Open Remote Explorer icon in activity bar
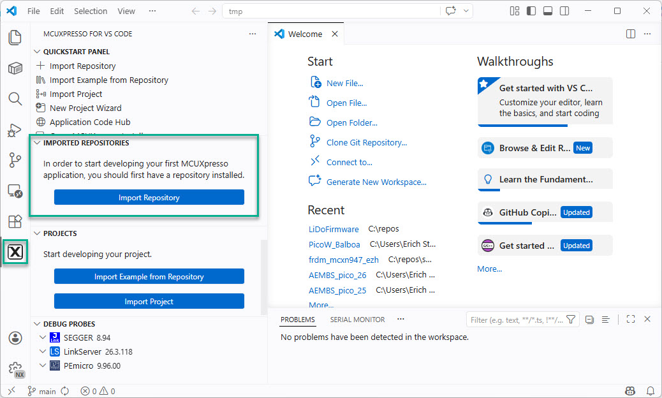Viewport: 662px width, 398px height. tap(15, 191)
